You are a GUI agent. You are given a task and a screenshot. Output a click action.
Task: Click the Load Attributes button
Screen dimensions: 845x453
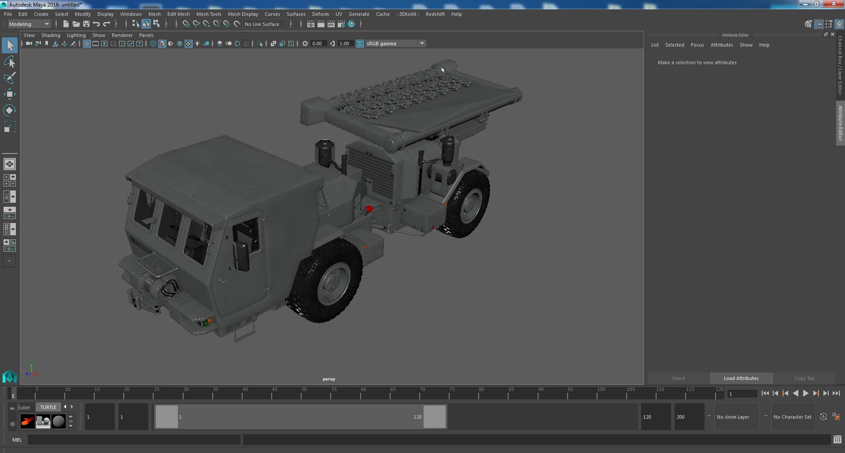741,378
